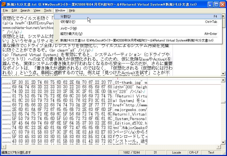Image resolution: width=227 pixels, height=156 pixels.
Task: Click horizontal scrollbar left arrow
Action: (4, 147)
